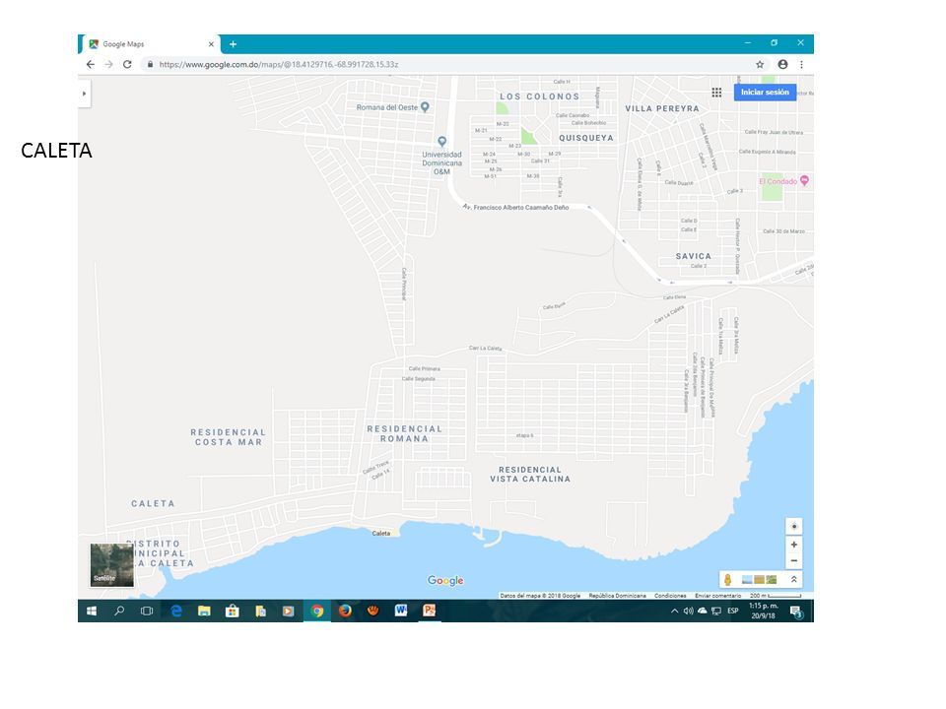Click the QUISQUEYA label
The height and width of the screenshot is (709, 946).
[x=585, y=138]
